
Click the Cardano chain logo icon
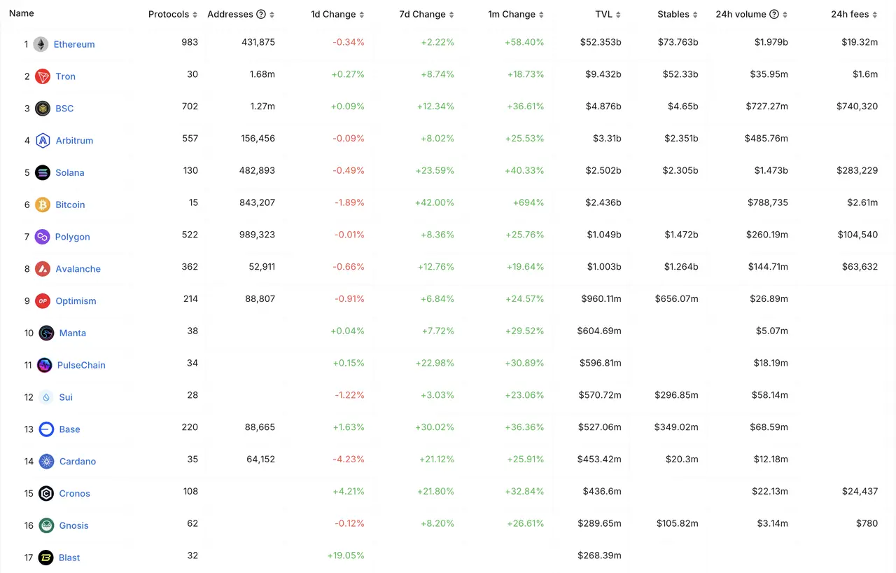click(46, 462)
